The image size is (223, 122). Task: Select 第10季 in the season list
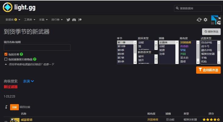125,46
